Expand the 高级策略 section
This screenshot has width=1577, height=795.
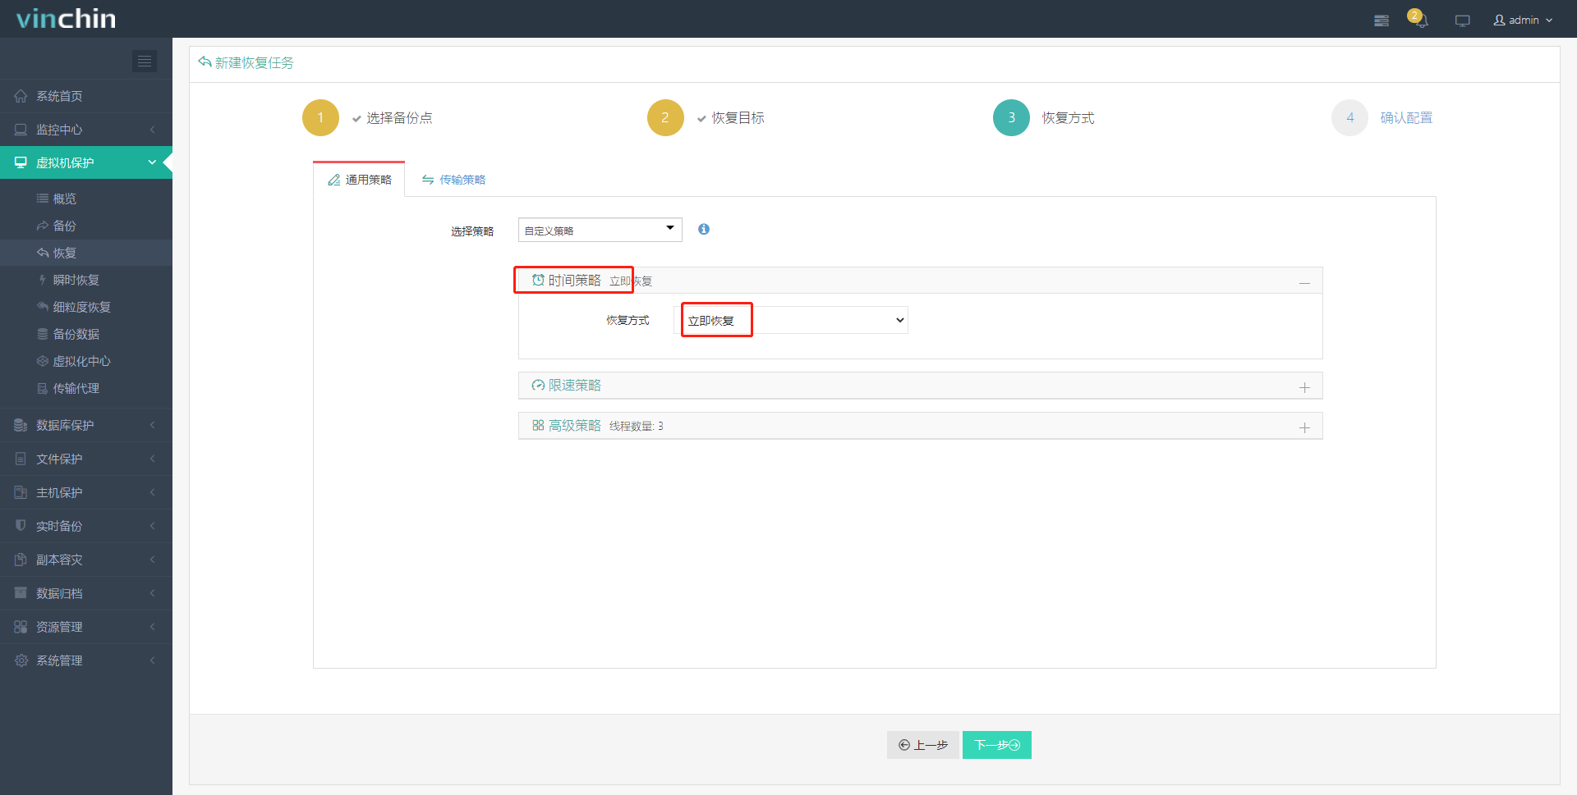(x=1304, y=426)
